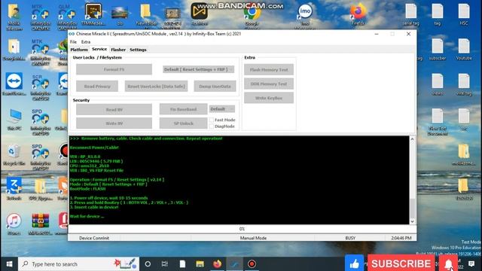Click the Dump UserData button

click(x=215, y=87)
